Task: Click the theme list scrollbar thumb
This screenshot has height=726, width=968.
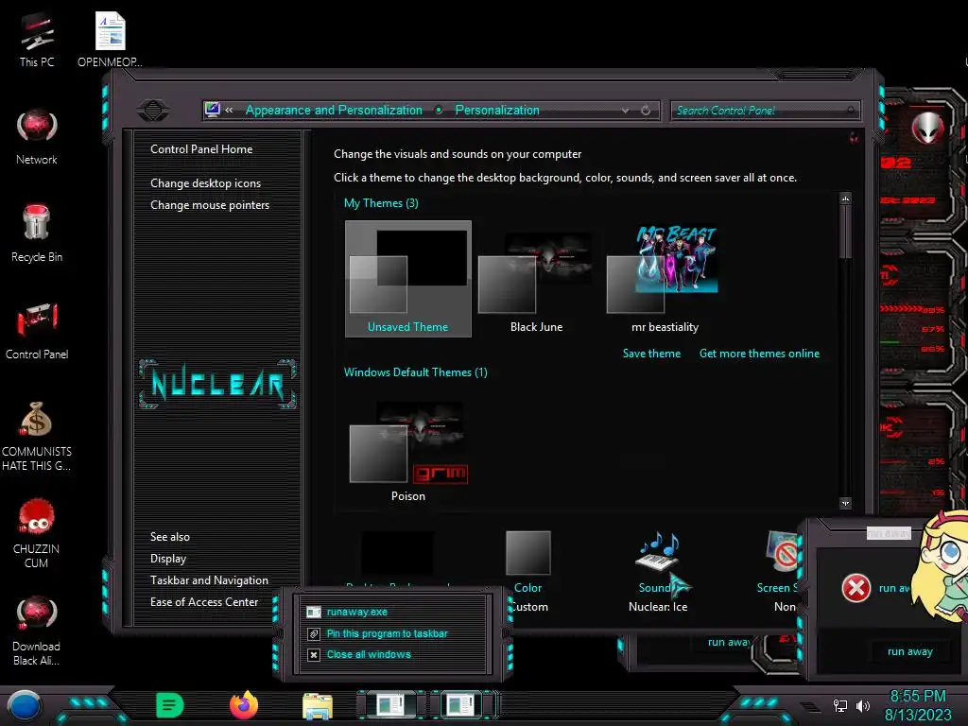Action: [845, 233]
